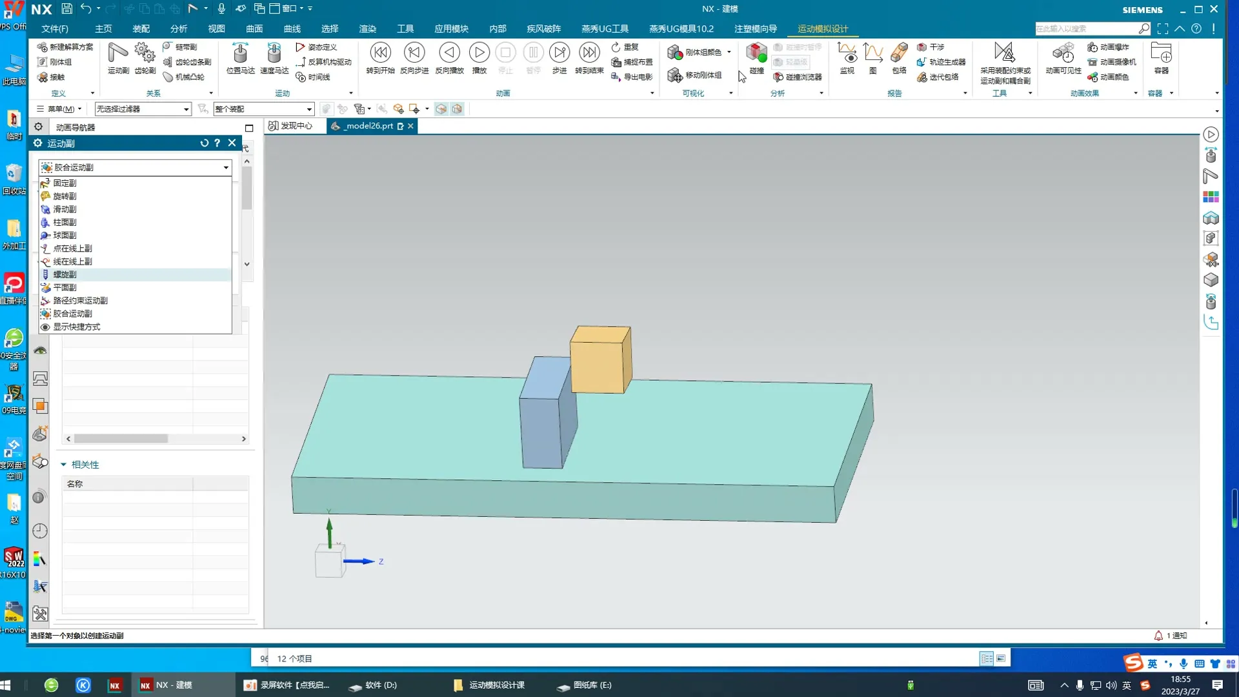Click the horizontal scrollbar in the joint dialog list
The width and height of the screenshot is (1239, 697).
point(121,439)
